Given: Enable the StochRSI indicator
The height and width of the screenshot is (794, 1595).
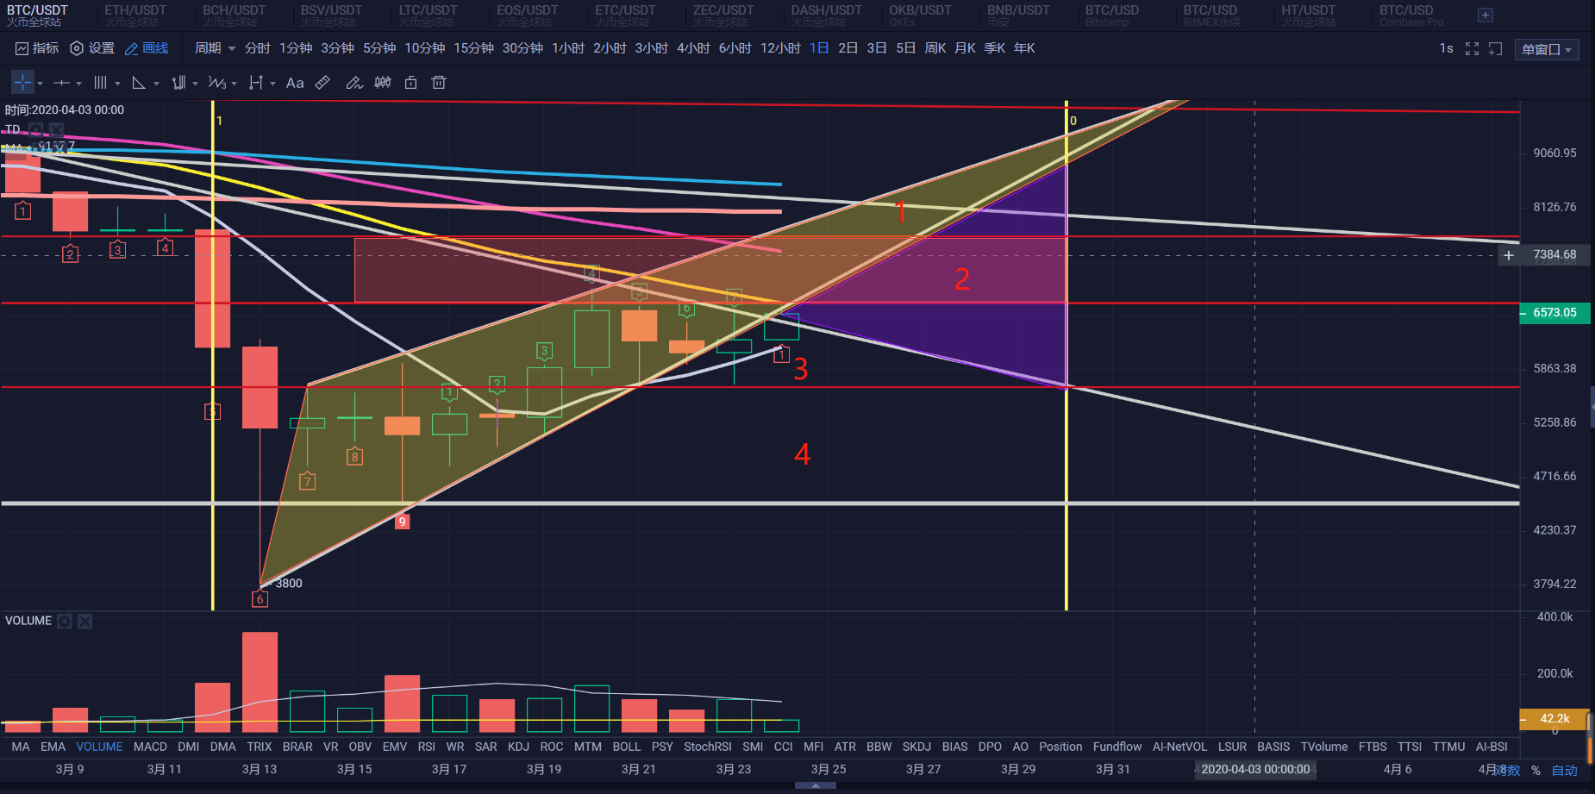Looking at the screenshot, I should tap(708, 747).
